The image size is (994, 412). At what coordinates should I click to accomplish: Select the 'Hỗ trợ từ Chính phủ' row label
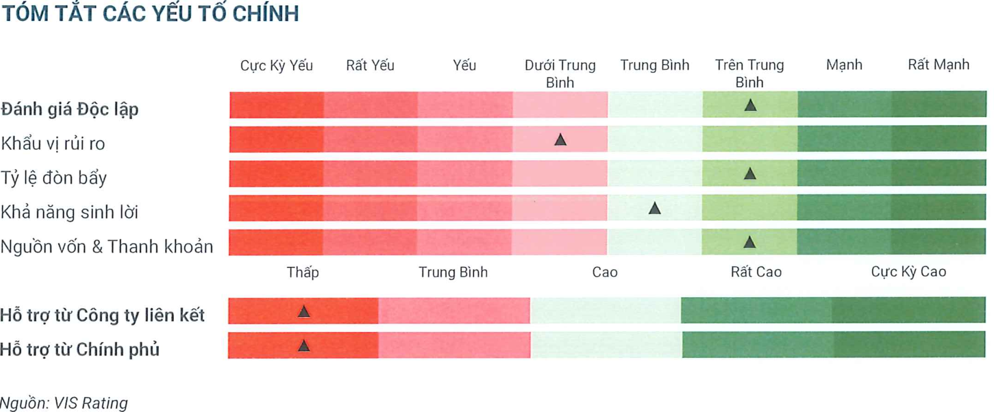(x=80, y=350)
